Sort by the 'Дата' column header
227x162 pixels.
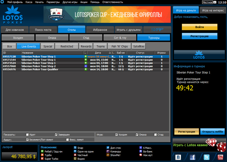pyautogui.click(x=99, y=53)
